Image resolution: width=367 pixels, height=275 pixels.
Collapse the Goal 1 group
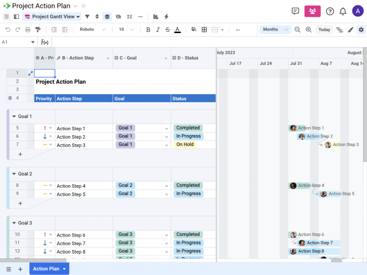13,116
